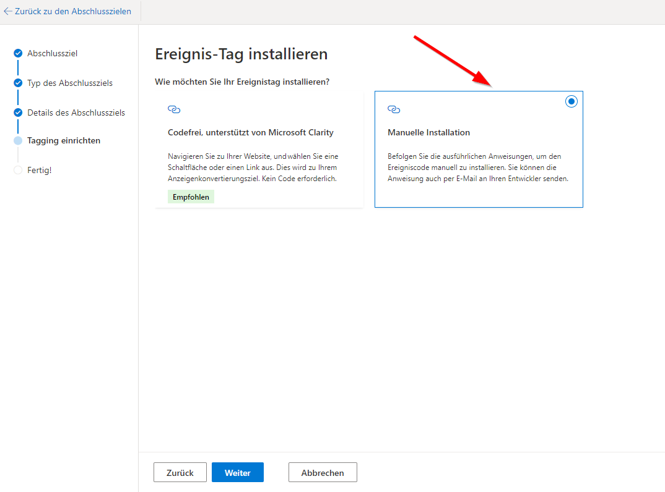Viewport: 665px width, 492px height.
Task: Click the empty Fertig! step circle
Action: [x=18, y=170]
